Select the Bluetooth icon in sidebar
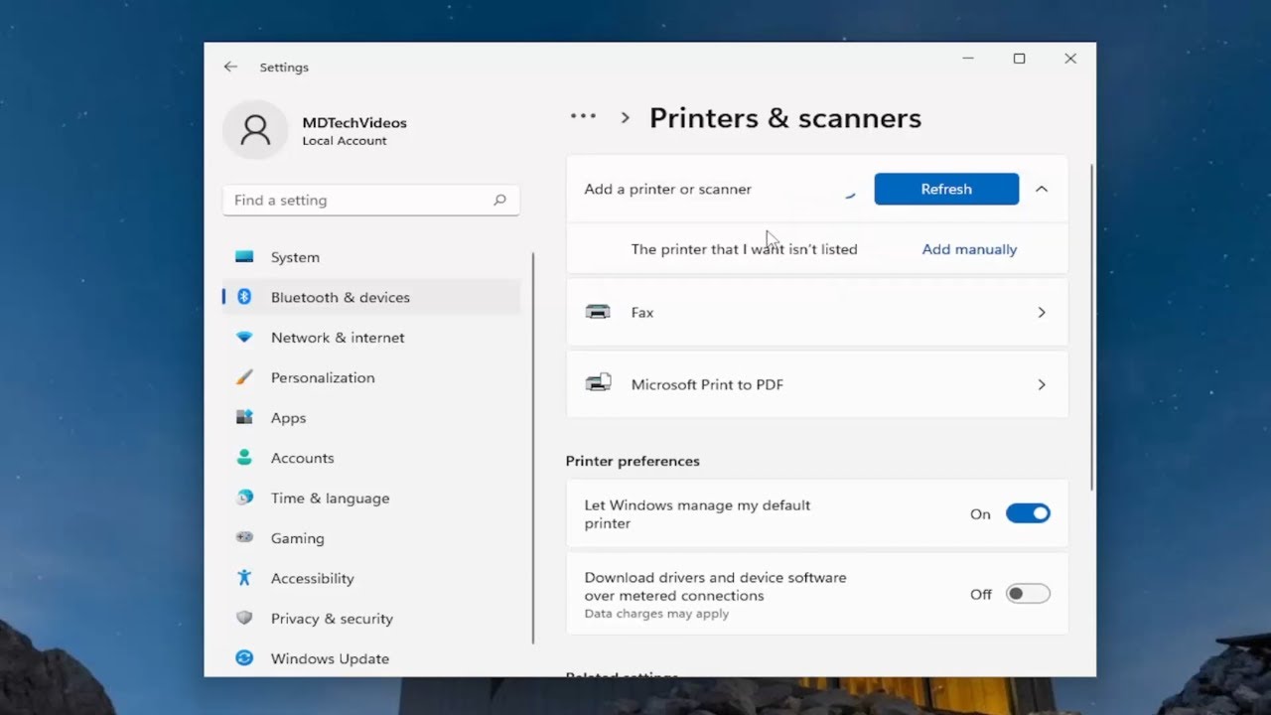Screen dimensions: 1271x715 (244, 297)
